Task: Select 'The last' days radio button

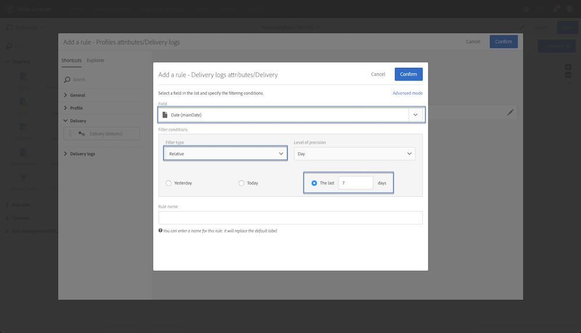Action: click(314, 183)
